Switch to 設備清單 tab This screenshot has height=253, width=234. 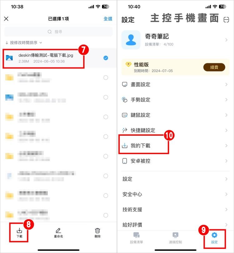136,237
